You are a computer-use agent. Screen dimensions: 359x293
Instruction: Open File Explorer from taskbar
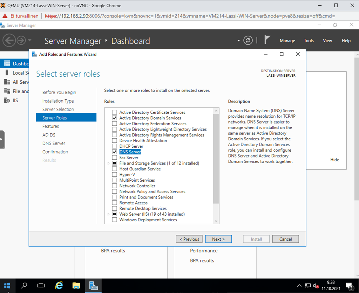click(76, 285)
